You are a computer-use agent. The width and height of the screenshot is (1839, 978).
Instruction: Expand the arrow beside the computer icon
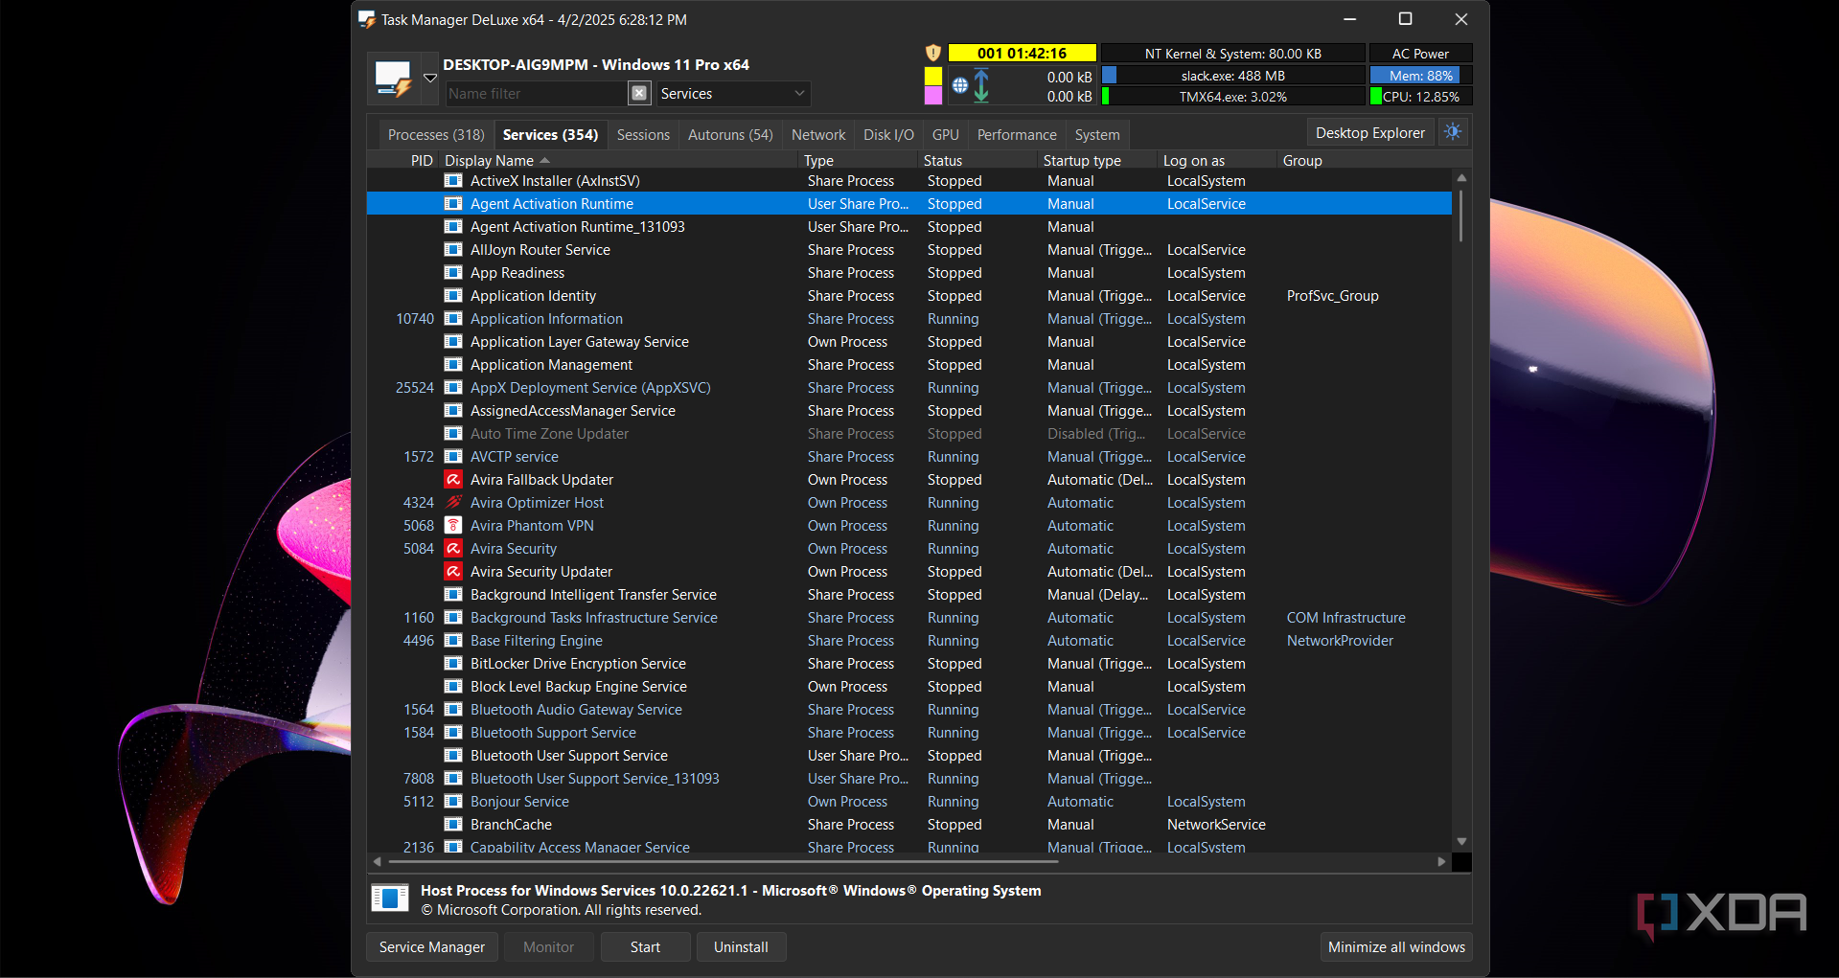[x=430, y=79]
